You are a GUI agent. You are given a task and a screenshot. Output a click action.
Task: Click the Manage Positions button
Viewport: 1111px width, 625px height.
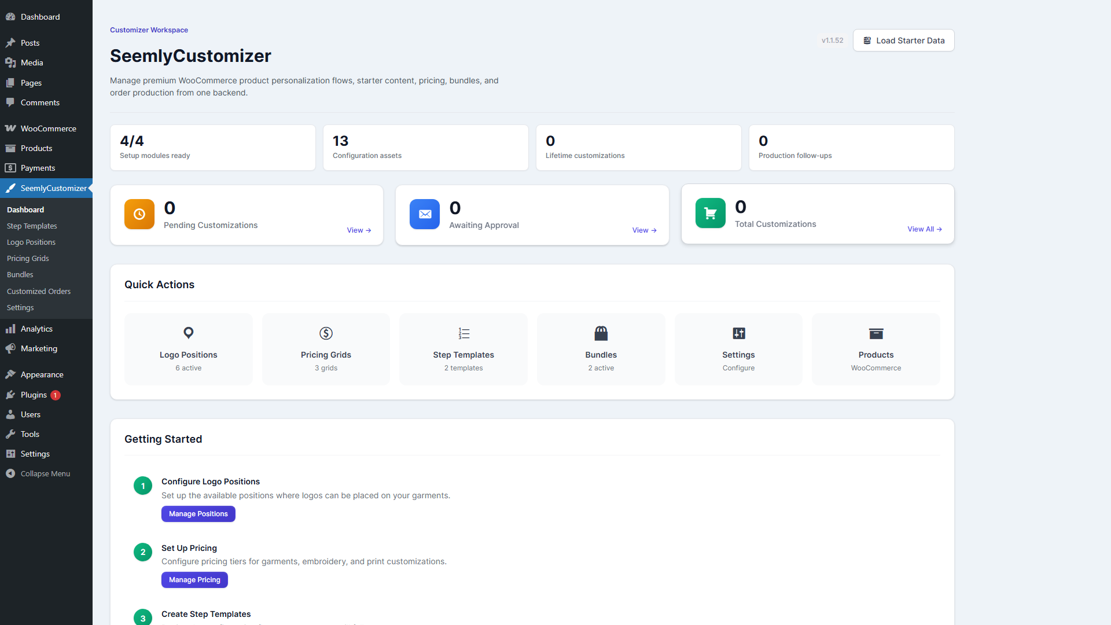click(x=198, y=514)
